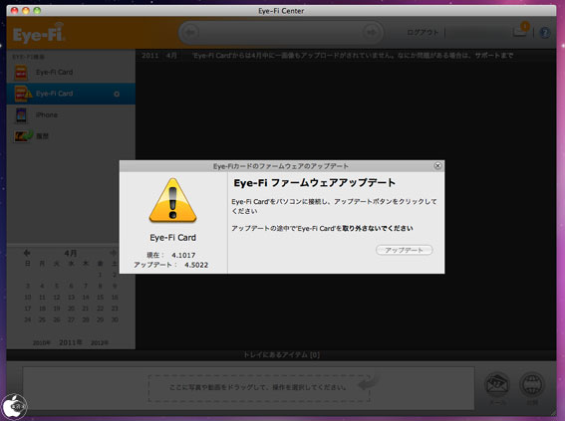Zoom the Eye-Fi Center window with green button
565x421 pixels.
pyautogui.click(x=37, y=10)
